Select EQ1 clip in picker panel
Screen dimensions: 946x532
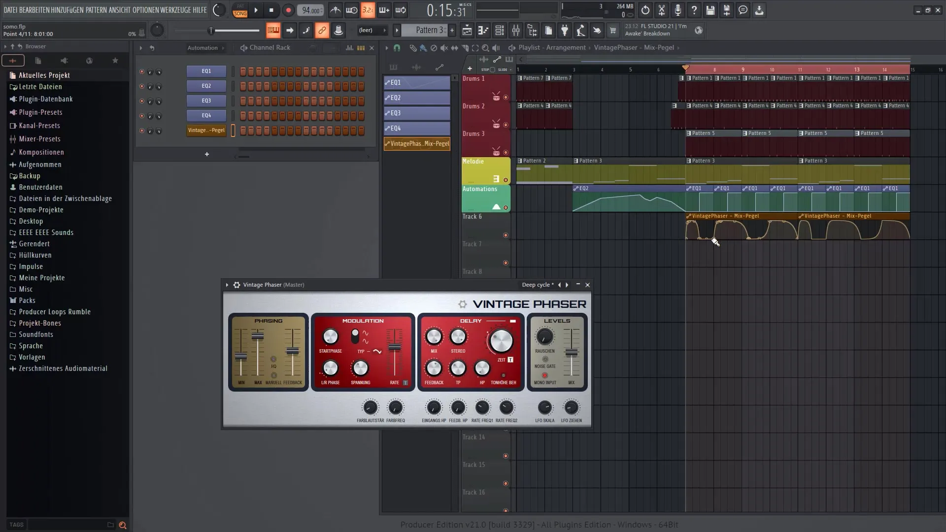point(417,83)
